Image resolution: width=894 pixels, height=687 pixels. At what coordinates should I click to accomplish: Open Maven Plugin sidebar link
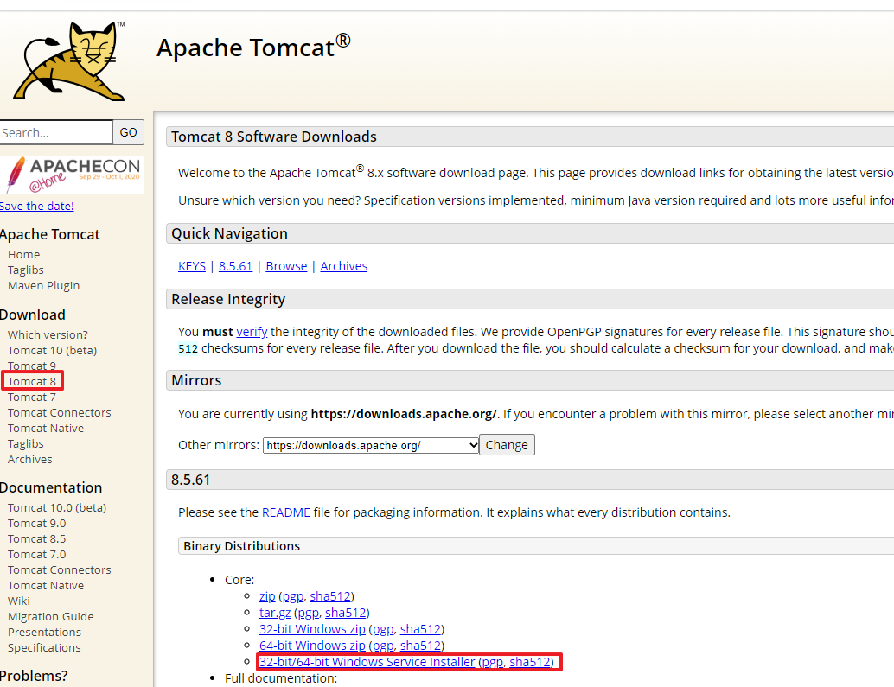point(44,285)
